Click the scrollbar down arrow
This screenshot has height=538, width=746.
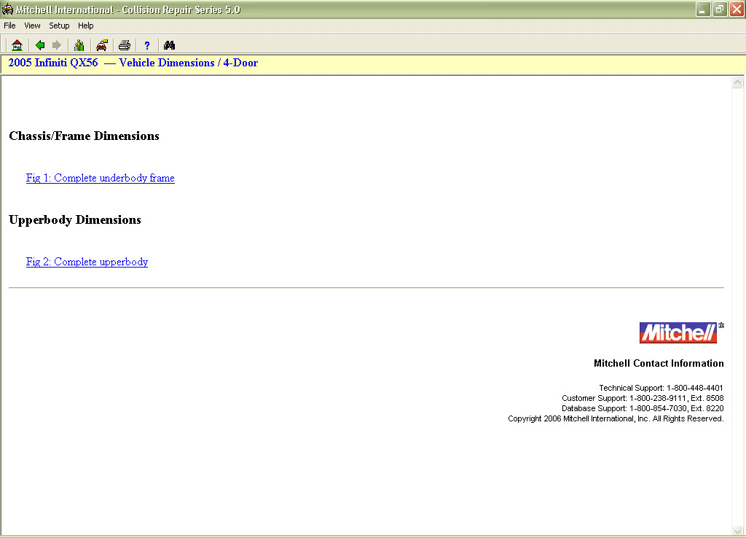737,531
